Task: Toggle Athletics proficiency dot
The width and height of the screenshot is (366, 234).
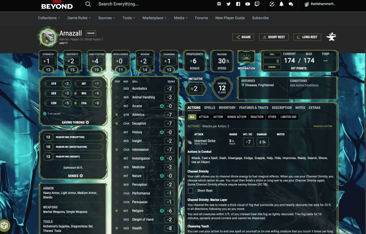Action: (x=117, y=115)
